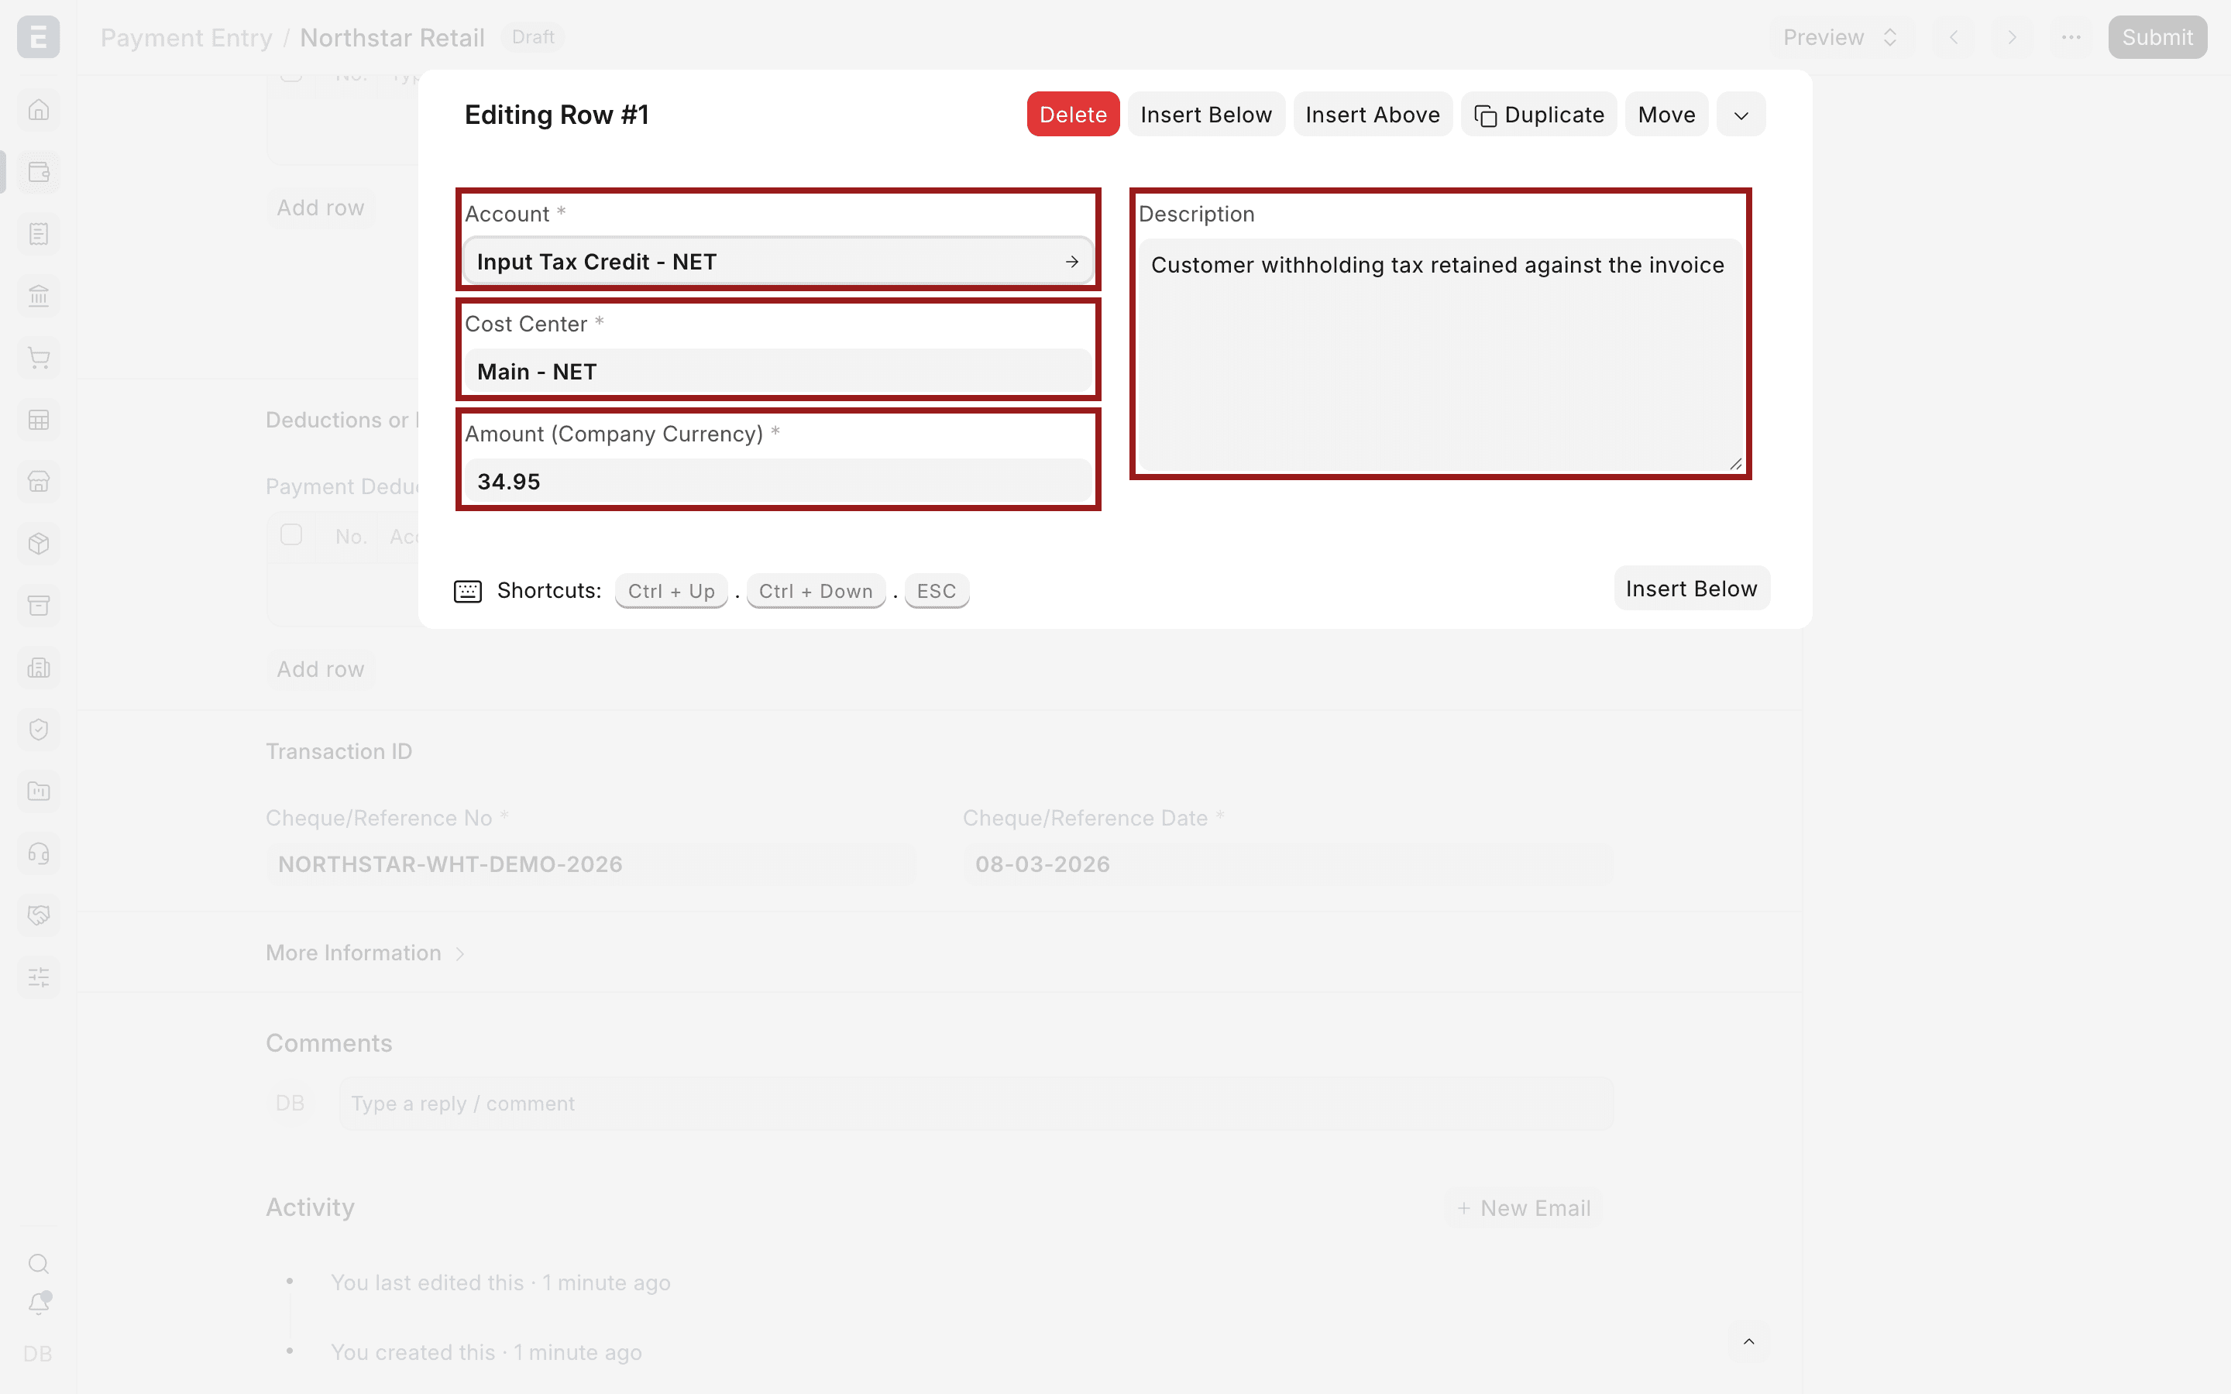This screenshot has width=2231, height=1394.
Task: Click the Payment Entry breadcrumb
Action: click(186, 38)
